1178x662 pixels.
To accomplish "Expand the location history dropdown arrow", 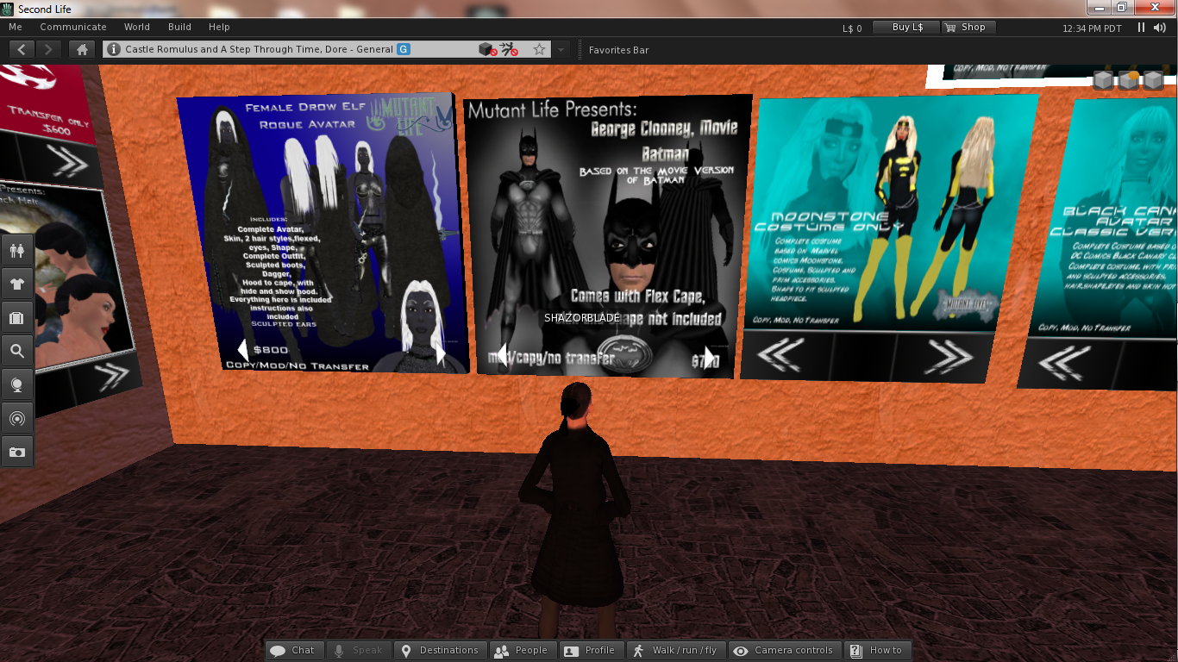I will (561, 49).
